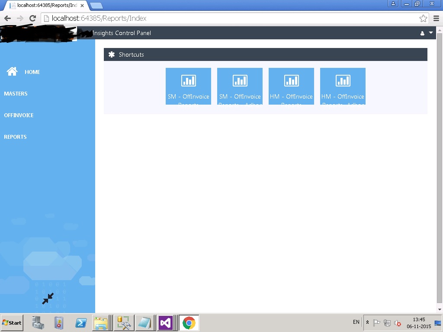Show hidden tray icons with the chevron

(x=367, y=322)
